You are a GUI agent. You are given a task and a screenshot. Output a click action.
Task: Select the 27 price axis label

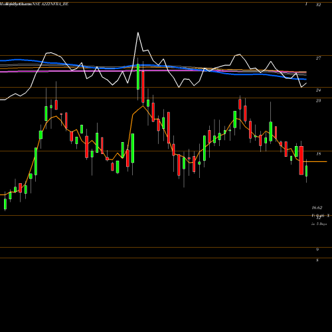(x=318, y=58)
